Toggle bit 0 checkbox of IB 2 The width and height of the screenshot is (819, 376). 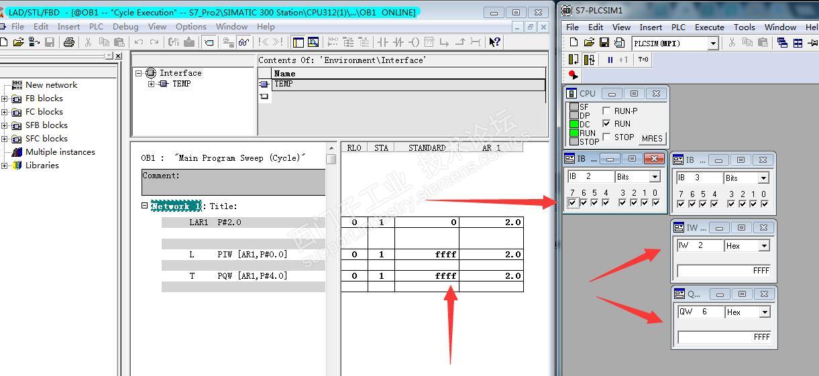[x=655, y=203]
